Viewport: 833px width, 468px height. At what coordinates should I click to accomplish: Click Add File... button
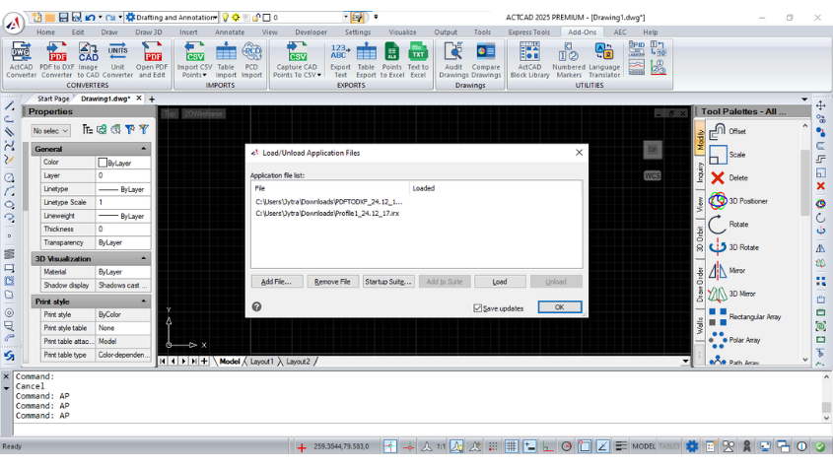point(277,282)
